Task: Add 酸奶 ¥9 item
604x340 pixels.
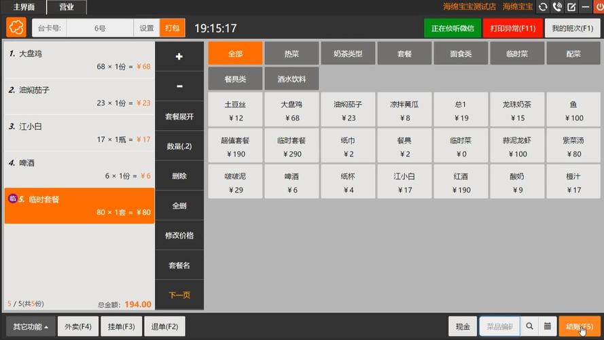Action: [517, 182]
